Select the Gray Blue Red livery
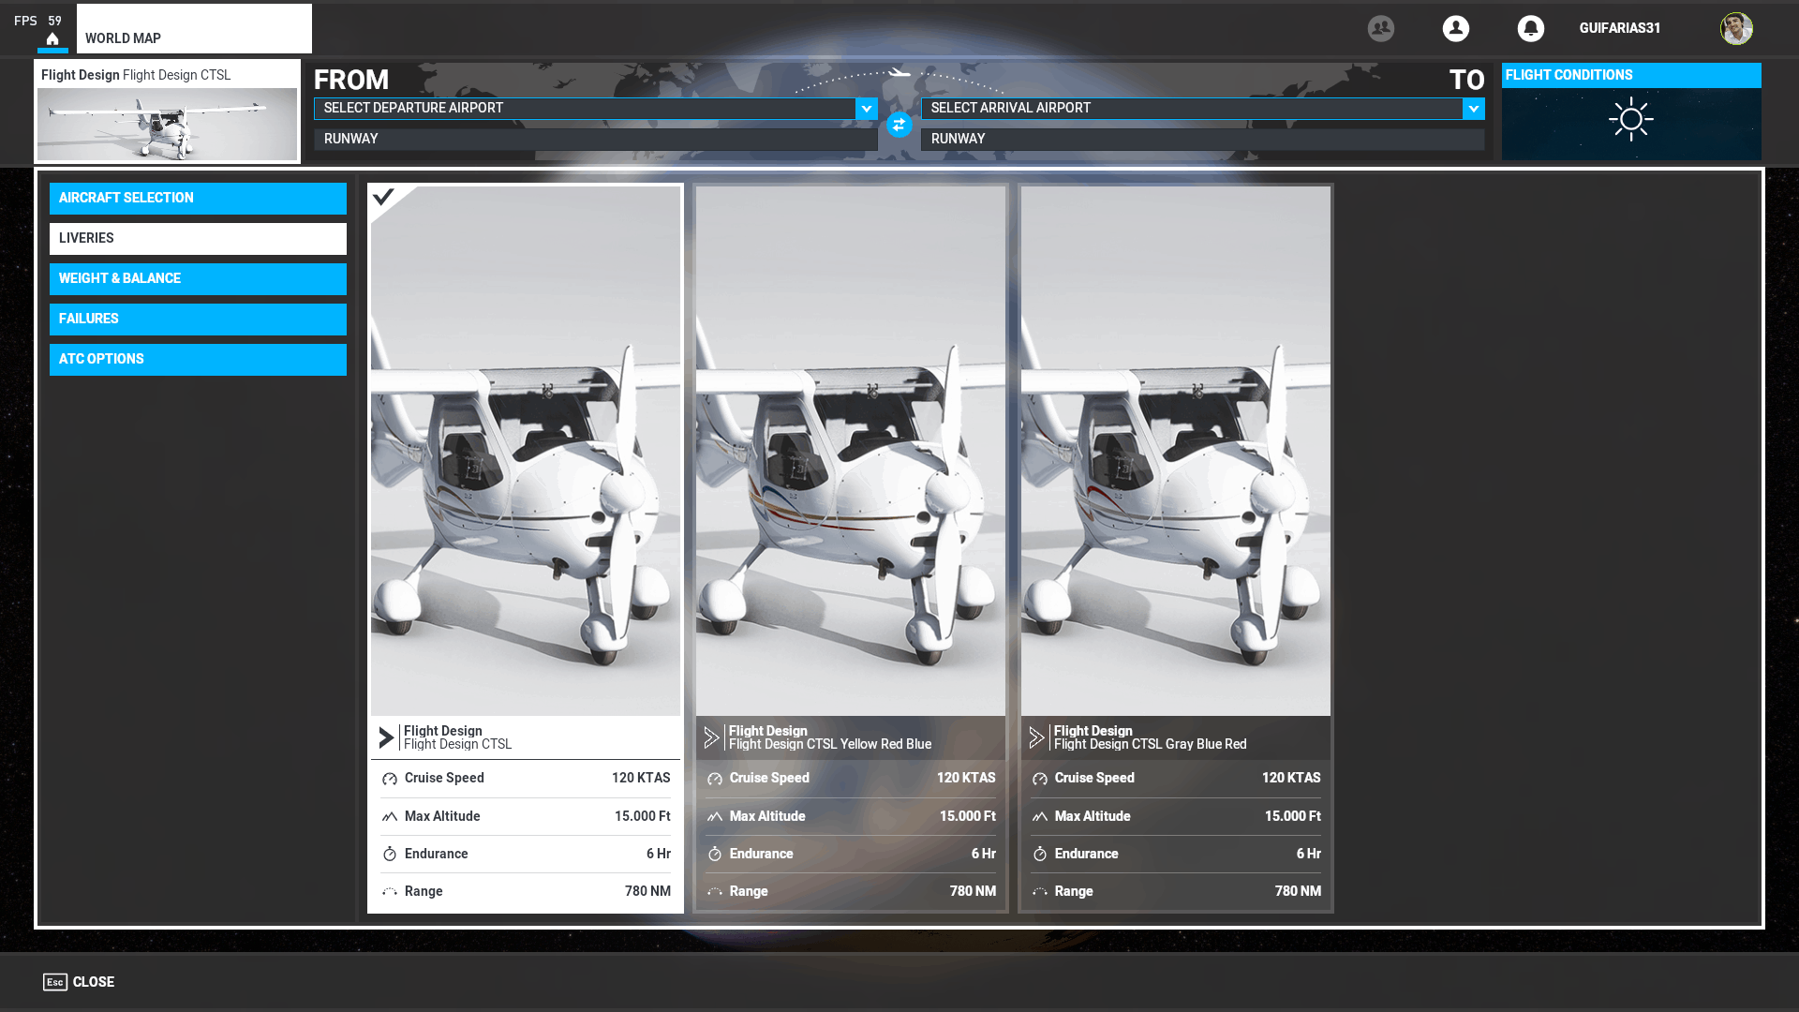This screenshot has height=1012, width=1799. pos(1175,450)
